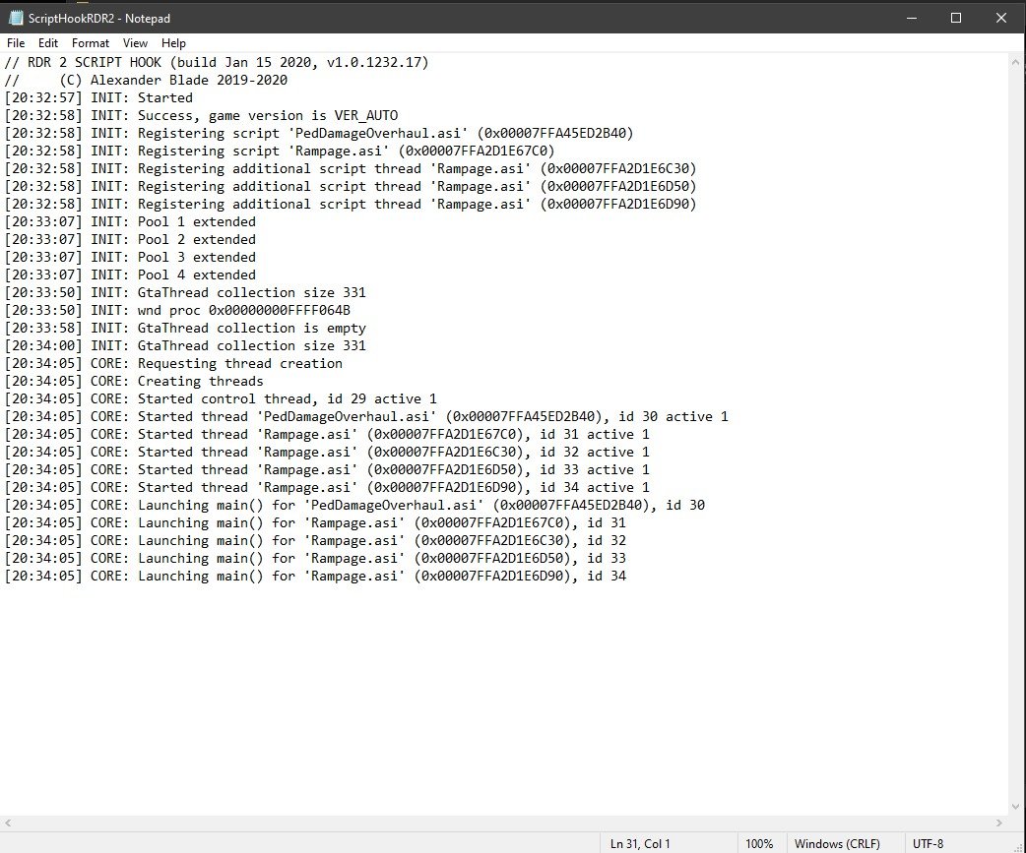Open the Edit menu
The height and width of the screenshot is (853, 1026).
pos(48,43)
